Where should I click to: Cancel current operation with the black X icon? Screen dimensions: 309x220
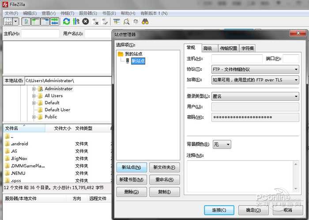pyautogui.click(x=85, y=21)
